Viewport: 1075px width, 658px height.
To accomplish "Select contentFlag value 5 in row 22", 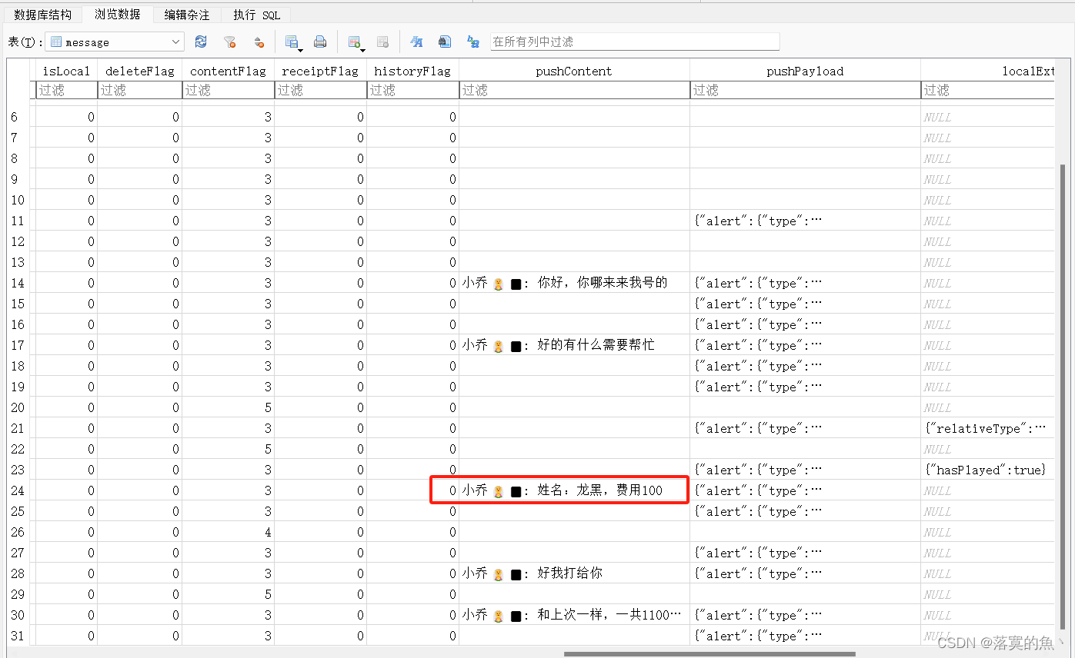I will (229, 449).
